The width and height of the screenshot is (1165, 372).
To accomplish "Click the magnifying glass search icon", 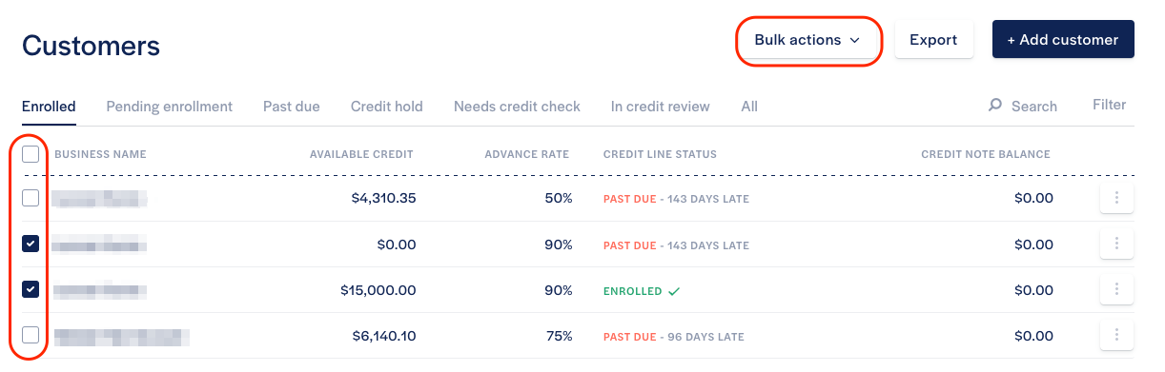I will [x=995, y=106].
